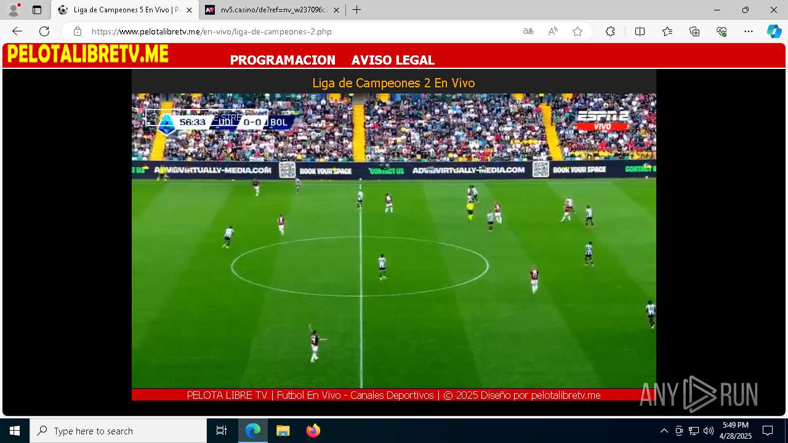Close the Liga de Campeones tab
788x443 pixels.
tap(189, 10)
